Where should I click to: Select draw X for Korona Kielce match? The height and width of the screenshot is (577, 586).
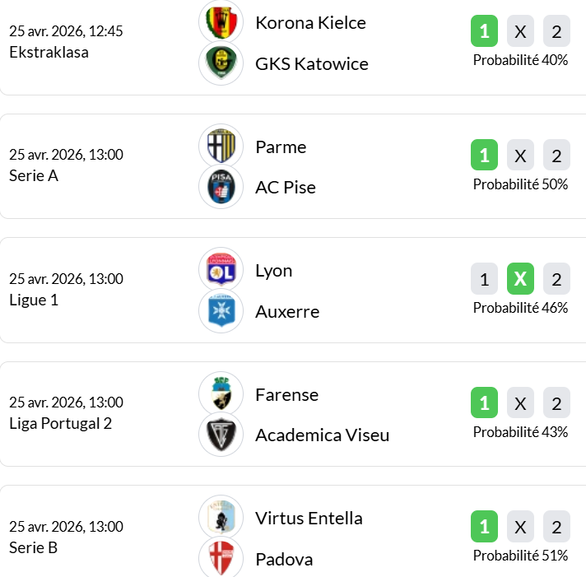520,32
